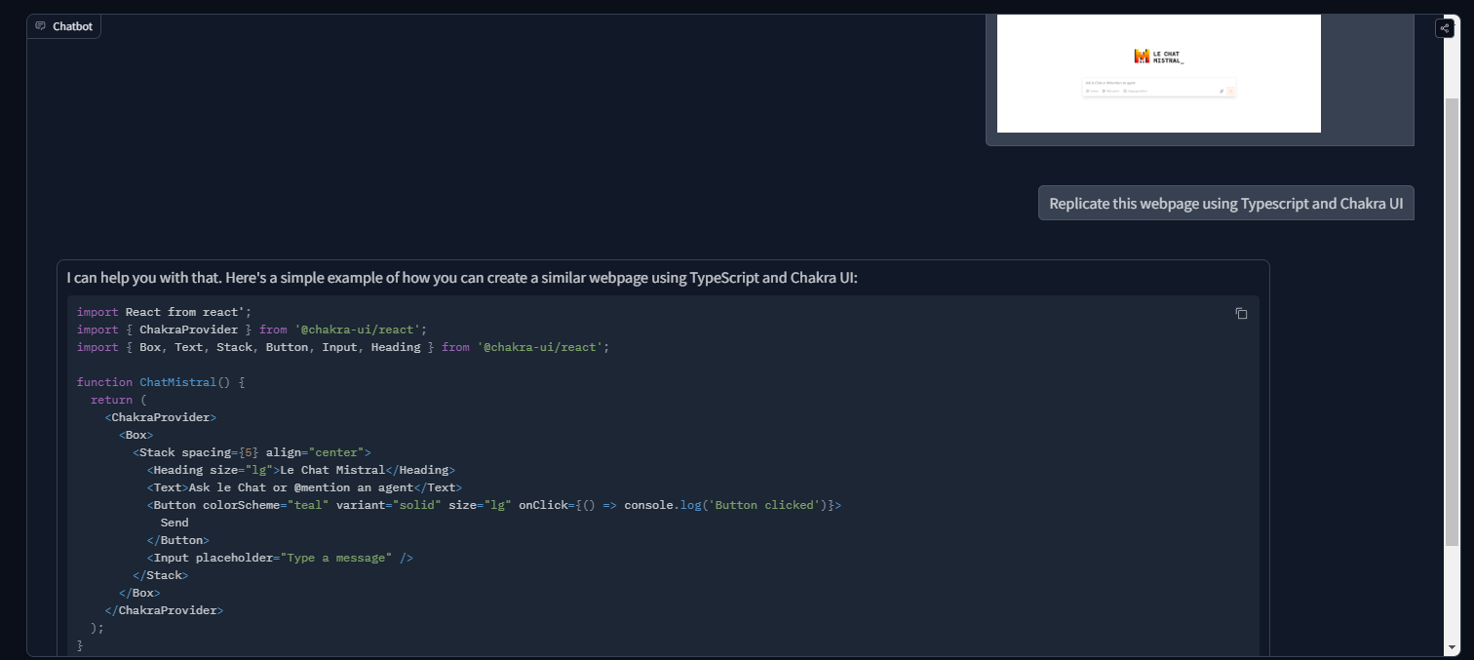Click the share icon in the top-right corner

(1445, 27)
